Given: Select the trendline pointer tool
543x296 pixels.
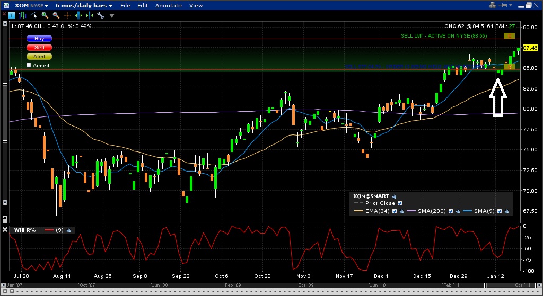Looking at the screenshot, I should pos(33,15).
